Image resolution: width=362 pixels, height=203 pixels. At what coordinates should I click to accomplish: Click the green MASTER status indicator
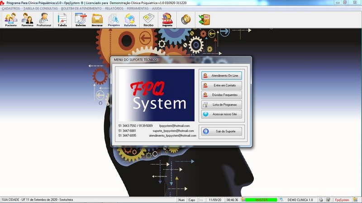click(262, 200)
